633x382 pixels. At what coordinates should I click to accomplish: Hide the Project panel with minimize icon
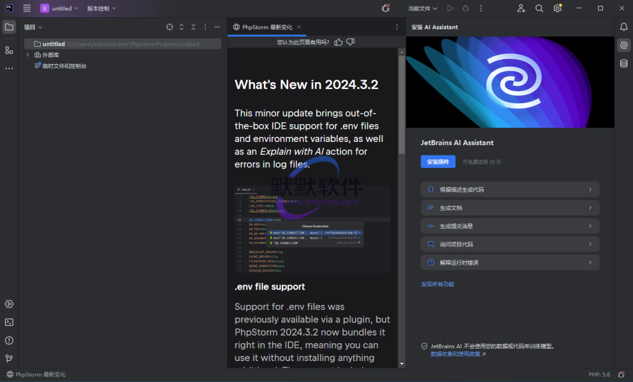[x=217, y=27]
